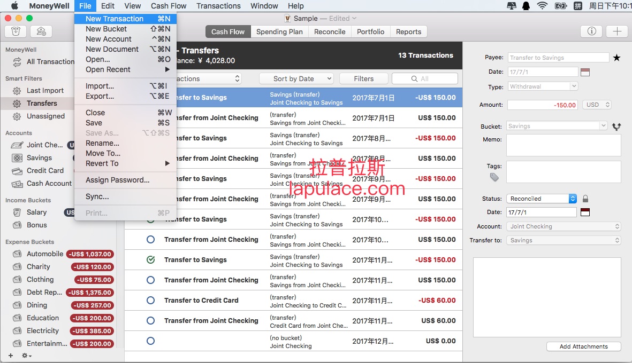The width and height of the screenshot is (632, 363).
Task: Click the Add Attachments button
Action: coord(584,346)
